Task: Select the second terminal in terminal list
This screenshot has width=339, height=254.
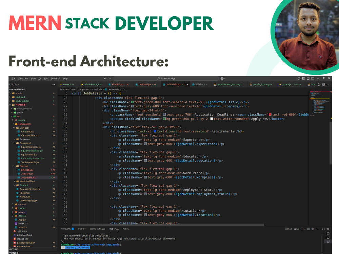Action: coord(328,237)
